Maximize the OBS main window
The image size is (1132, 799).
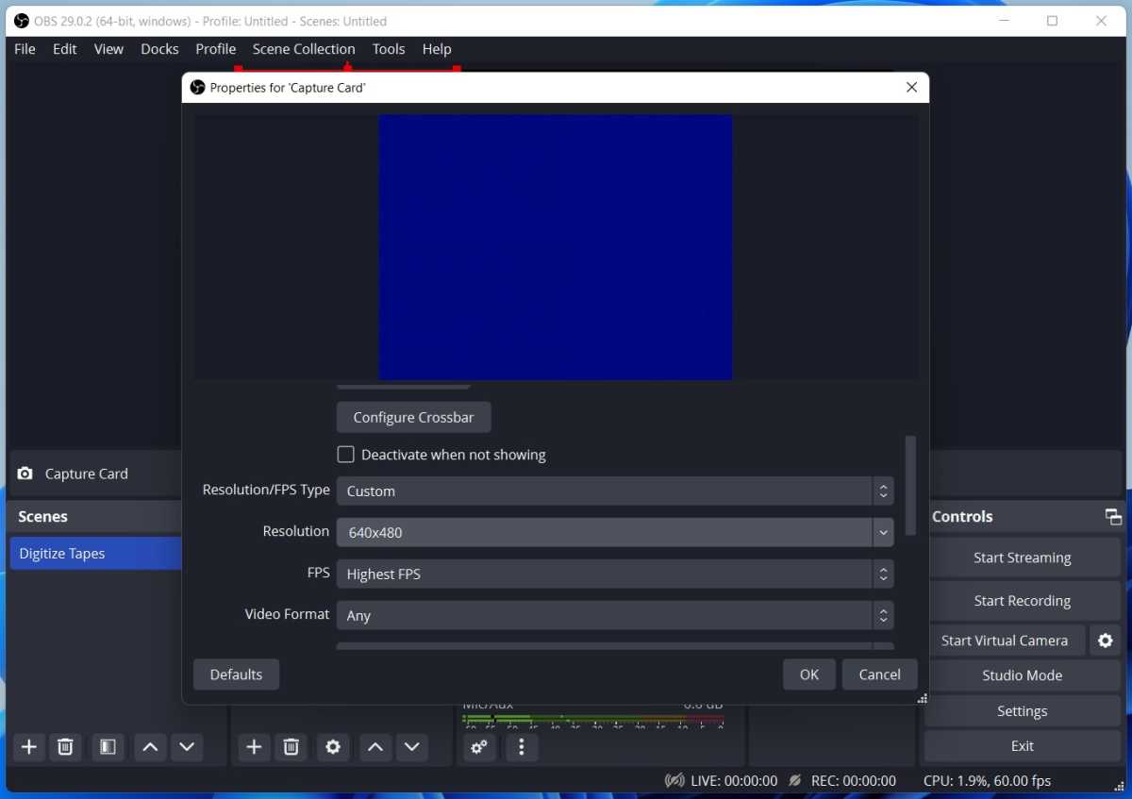[x=1052, y=21]
